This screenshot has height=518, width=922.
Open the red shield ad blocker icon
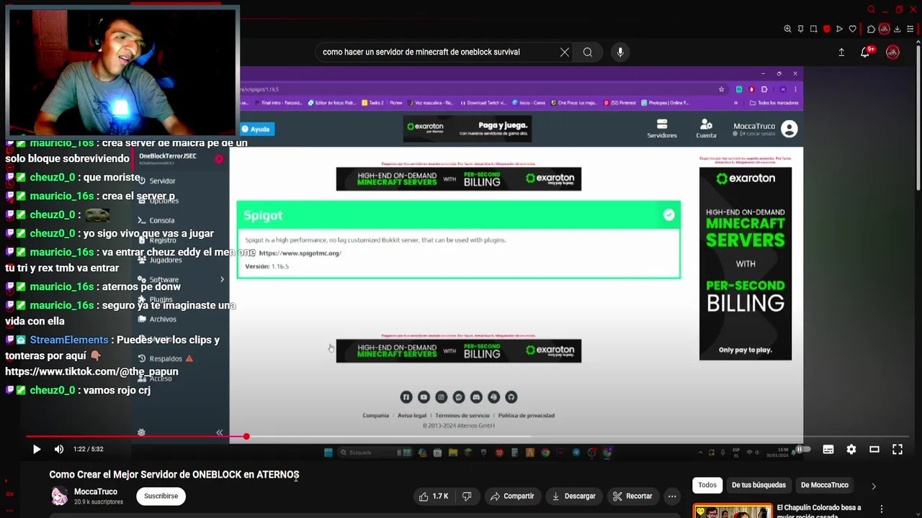tap(826, 29)
